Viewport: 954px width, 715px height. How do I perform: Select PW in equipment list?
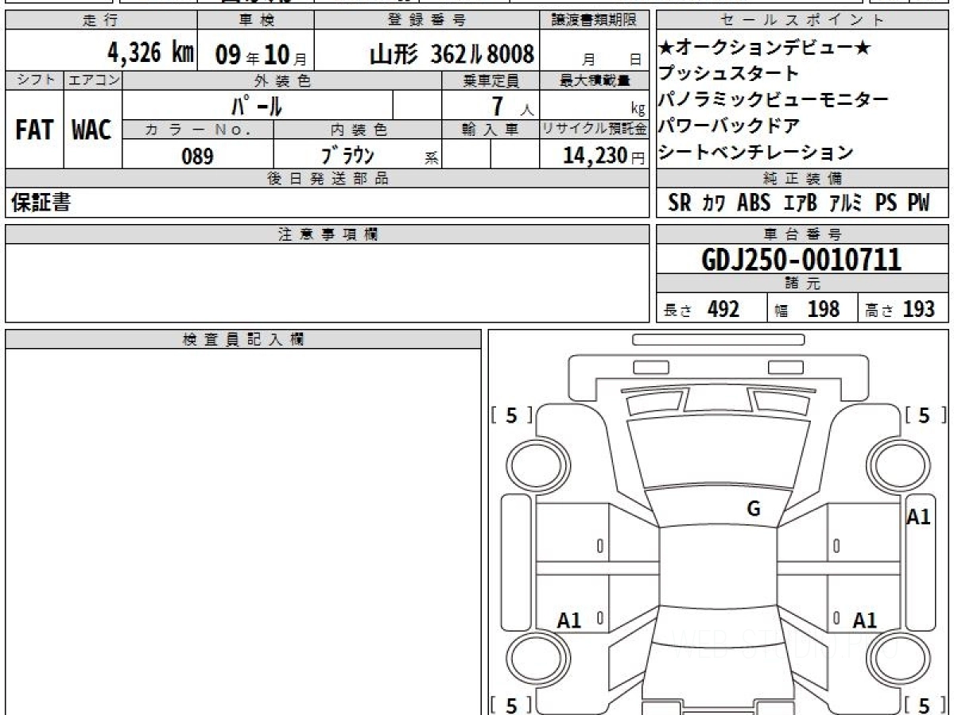tap(918, 203)
